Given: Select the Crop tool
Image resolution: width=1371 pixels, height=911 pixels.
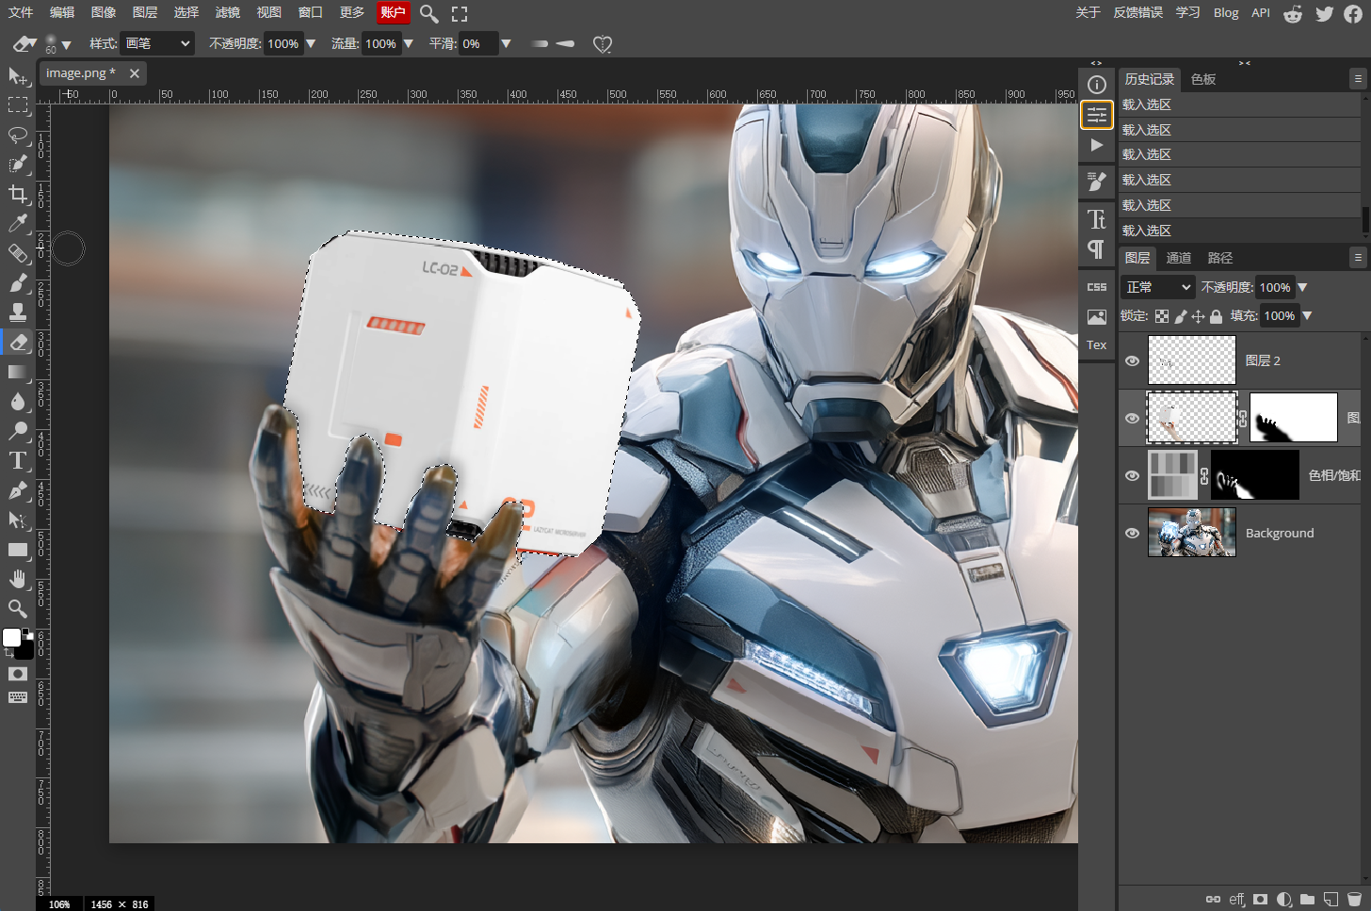Looking at the screenshot, I should 18,194.
